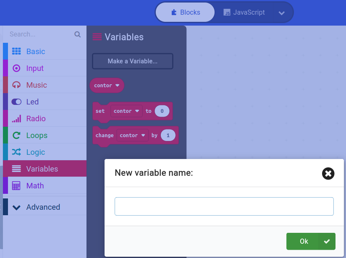Click the Math calculator icon
Screen dimensions: 346x258
16,186
